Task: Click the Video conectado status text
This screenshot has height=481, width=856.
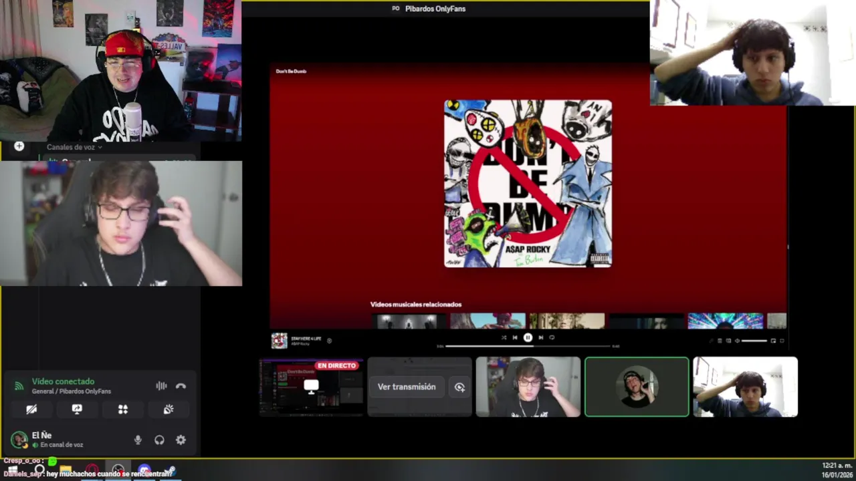Action: (x=63, y=381)
